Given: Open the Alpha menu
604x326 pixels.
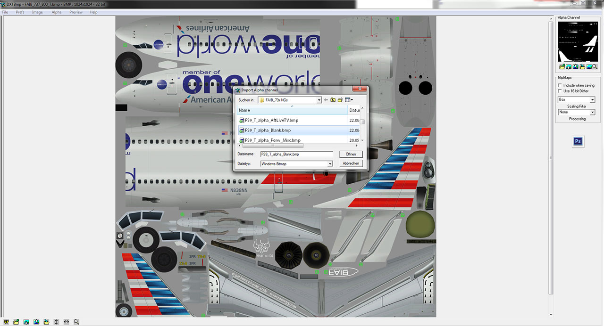Looking at the screenshot, I should 57,12.
